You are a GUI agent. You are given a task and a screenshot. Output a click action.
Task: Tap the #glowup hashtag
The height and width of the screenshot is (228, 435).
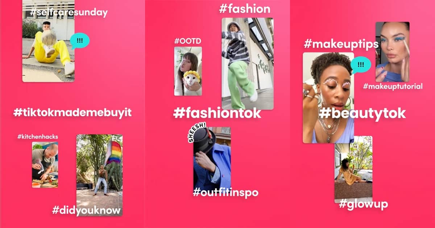tap(363, 204)
